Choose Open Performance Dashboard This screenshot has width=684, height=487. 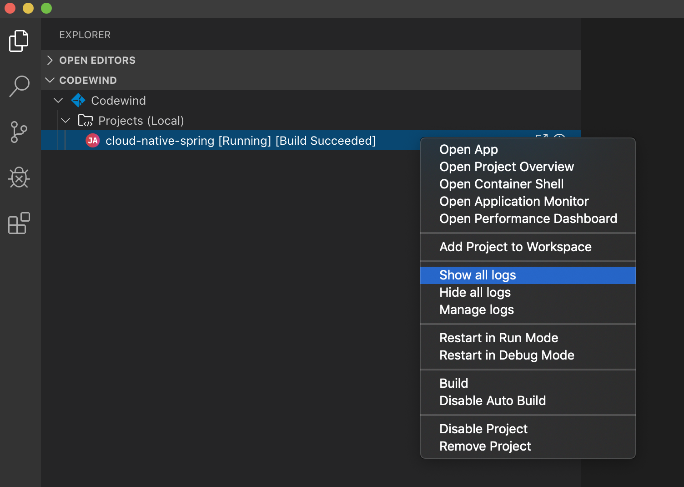[x=528, y=218]
